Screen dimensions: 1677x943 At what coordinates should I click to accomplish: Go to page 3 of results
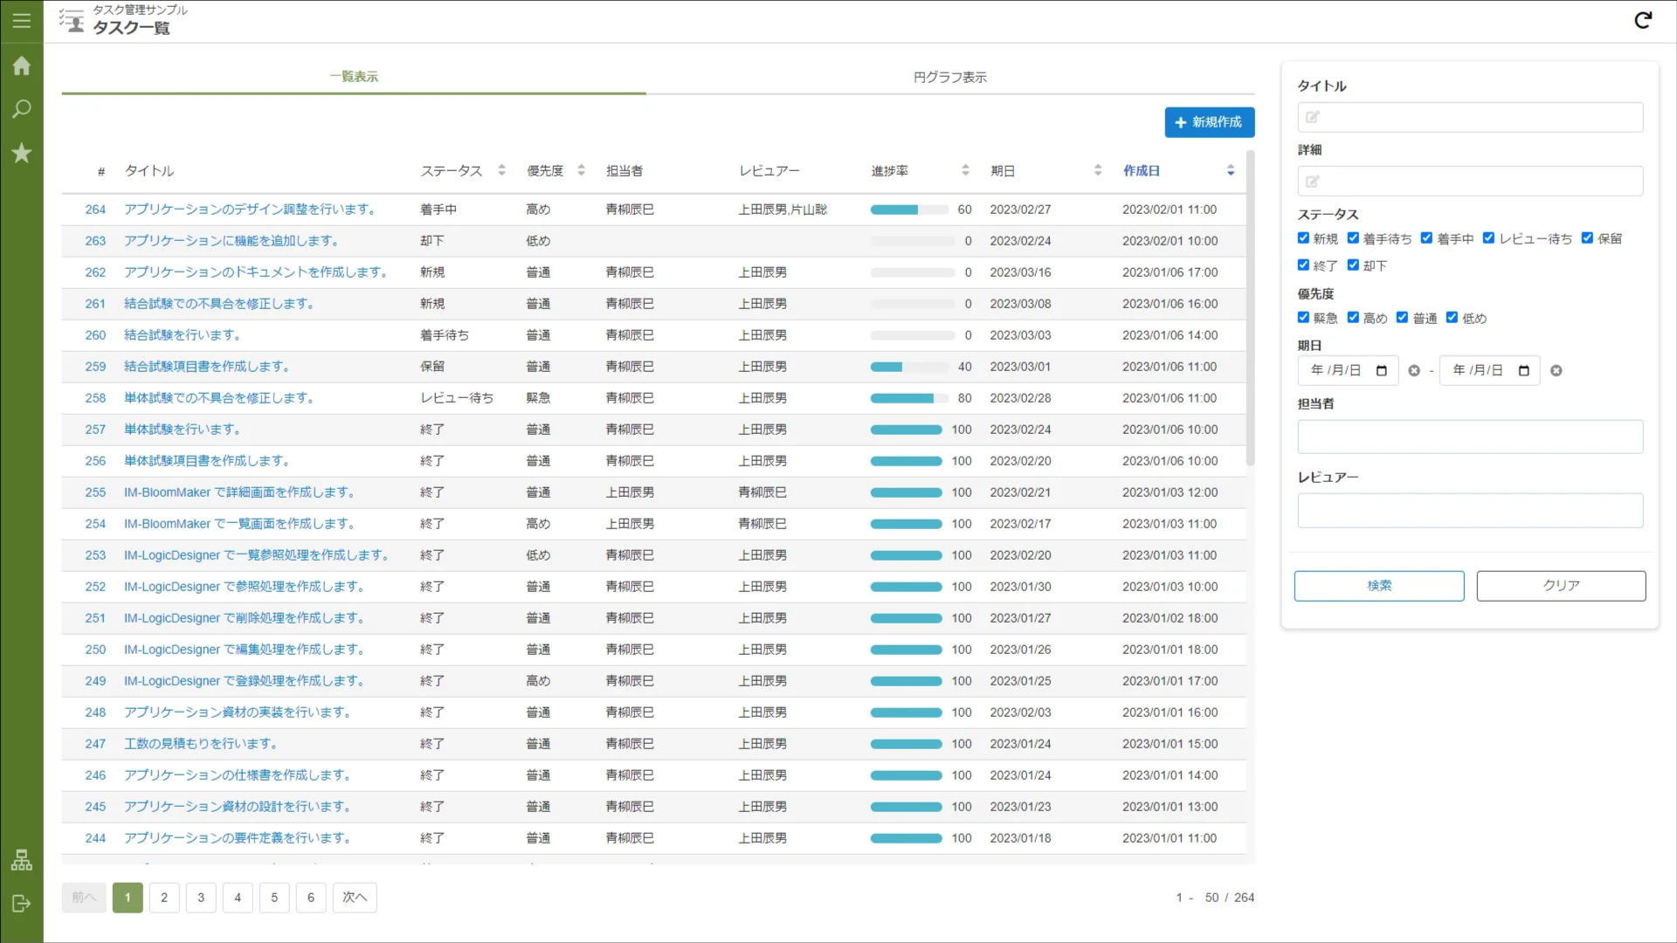click(x=201, y=898)
